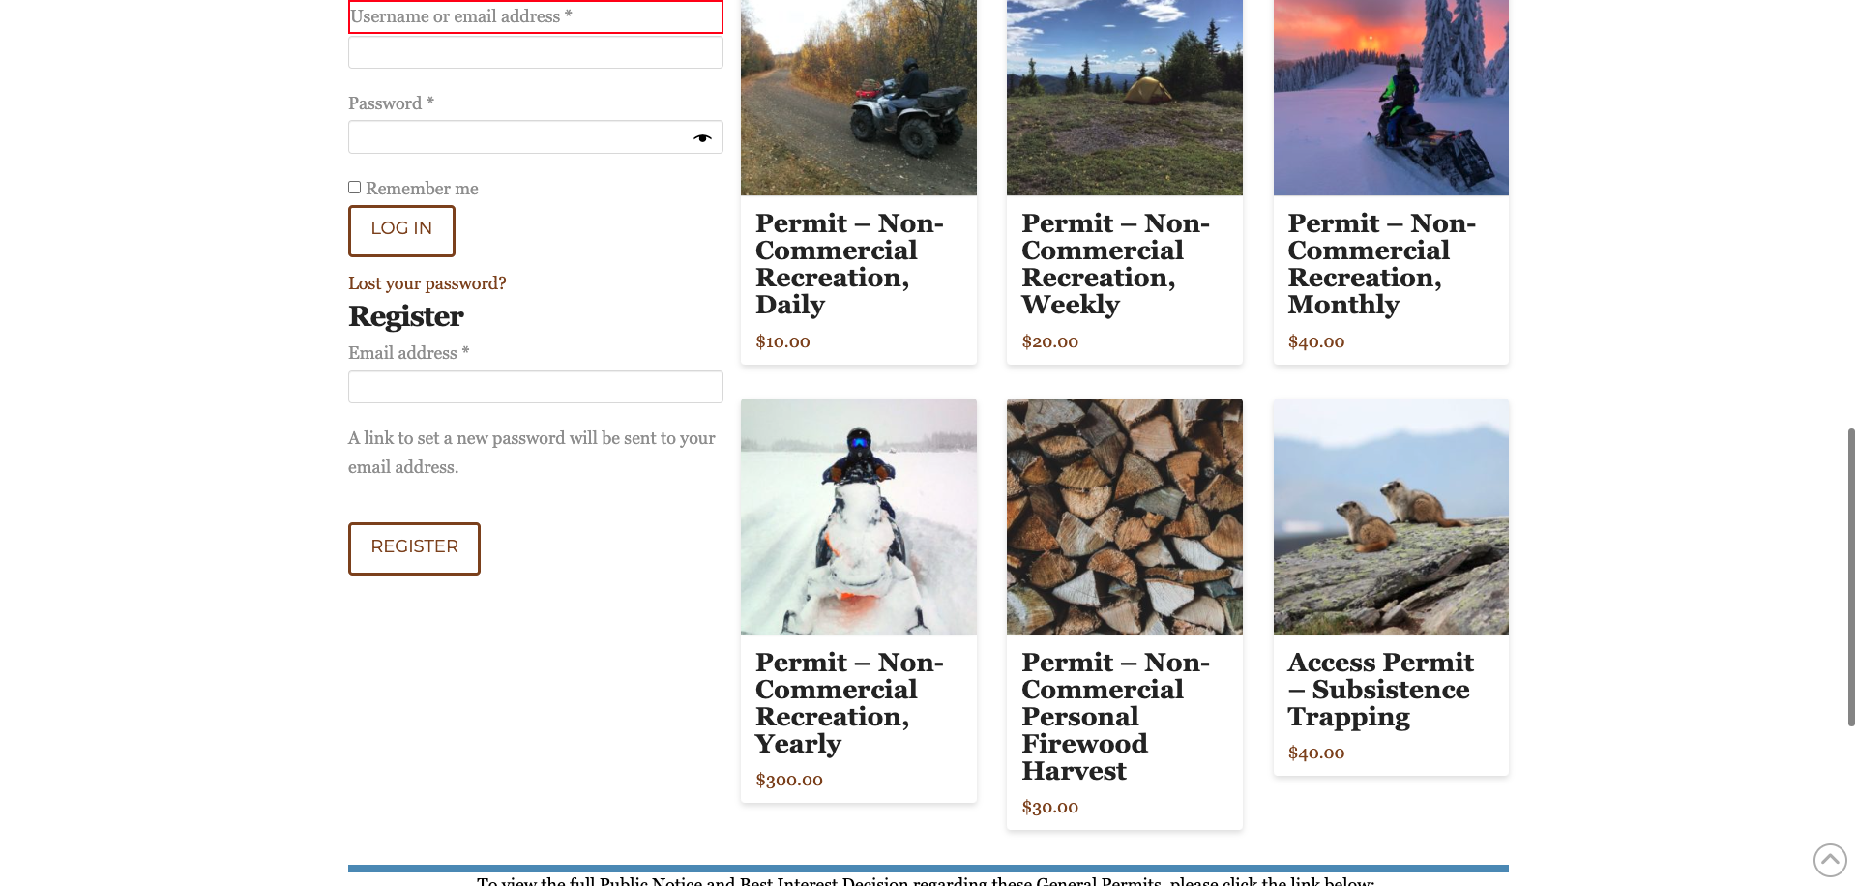
Task: Enable the Remember me checkbox
Action: [x=354, y=187]
